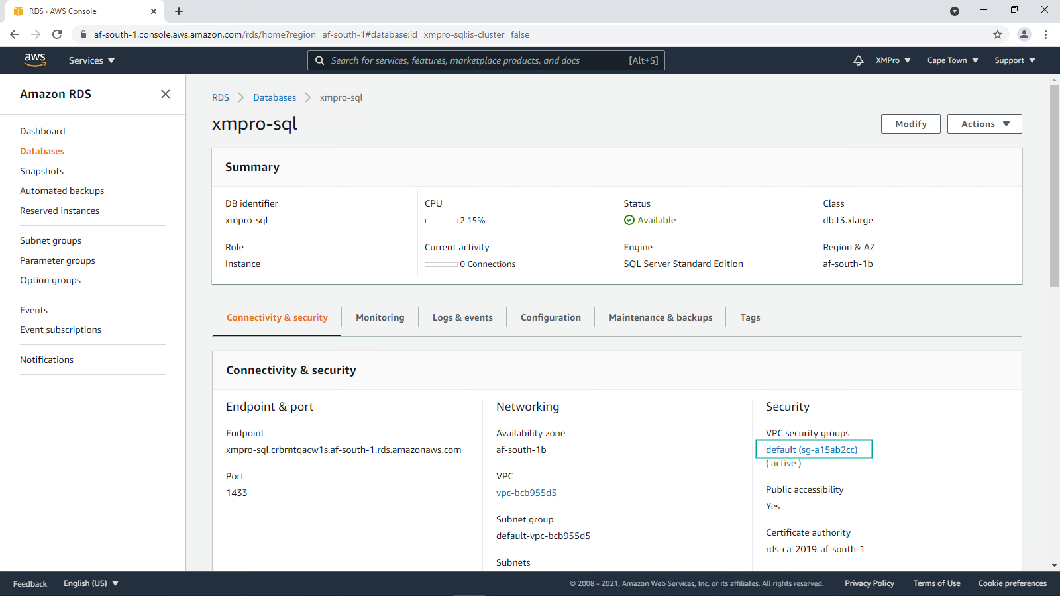Open Subnet groups in sidebar
This screenshot has width=1060, height=596.
tap(50, 240)
